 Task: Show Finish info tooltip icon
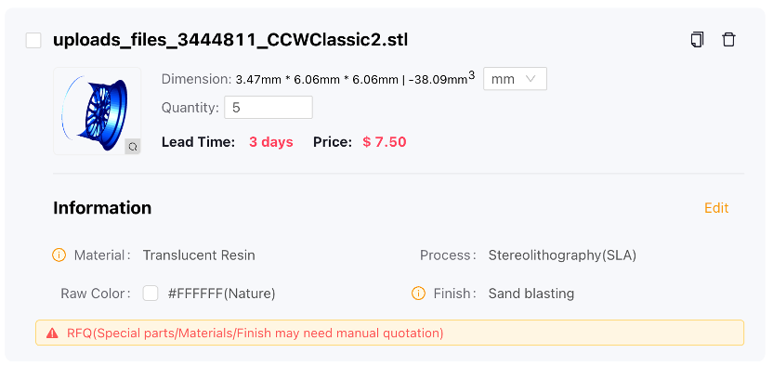point(418,294)
